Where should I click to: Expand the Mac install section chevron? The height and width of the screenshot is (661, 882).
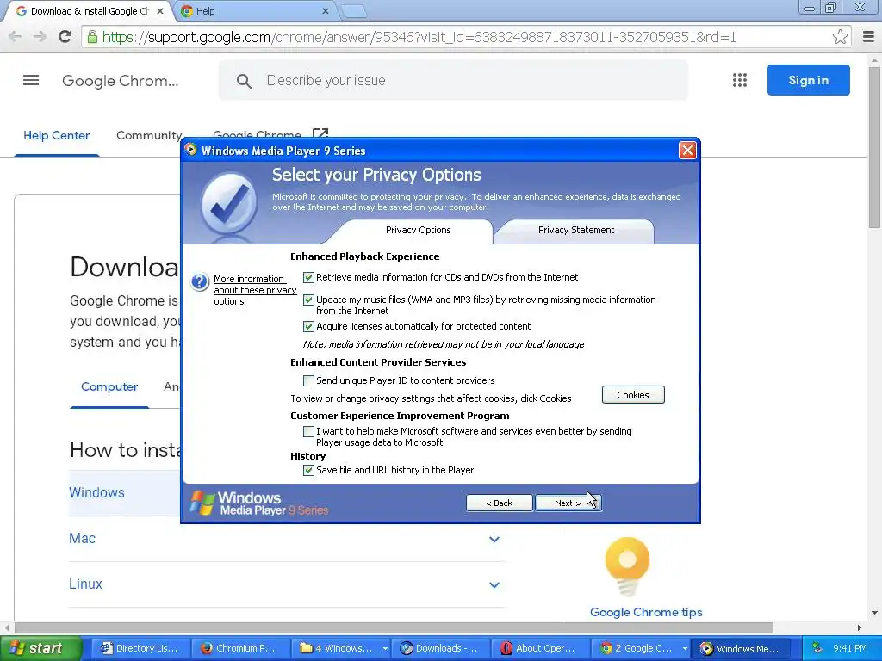tap(494, 539)
